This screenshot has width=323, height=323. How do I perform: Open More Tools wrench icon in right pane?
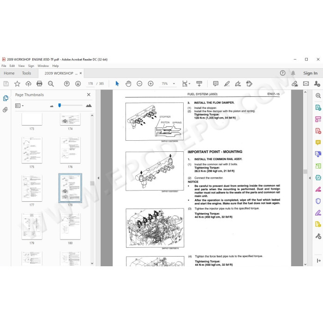click(x=318, y=236)
